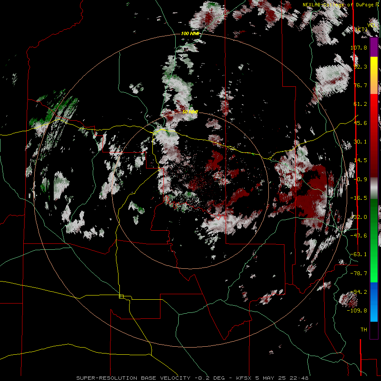Select the -47.6 velocity scale value
The image size is (381, 381).
tap(359, 236)
